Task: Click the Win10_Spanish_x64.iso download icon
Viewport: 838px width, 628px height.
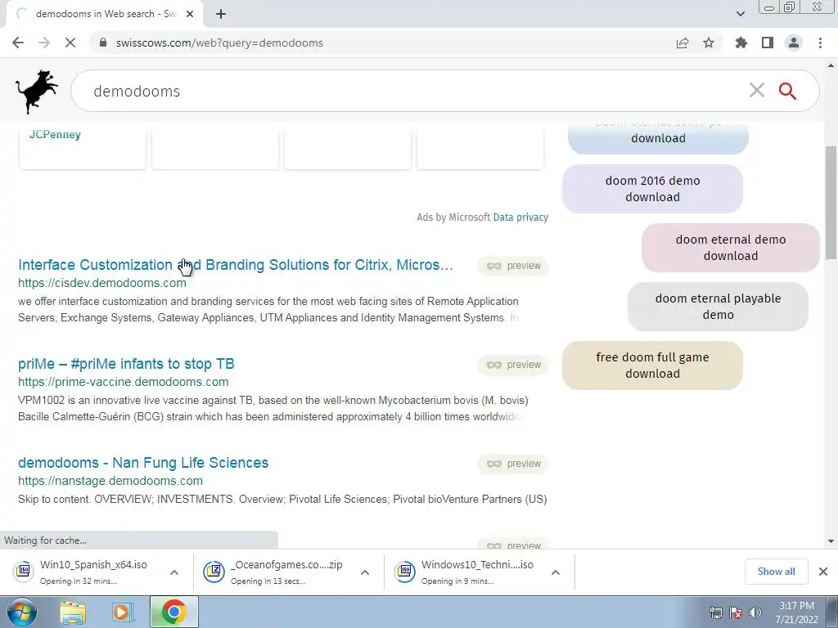Action: tap(24, 572)
